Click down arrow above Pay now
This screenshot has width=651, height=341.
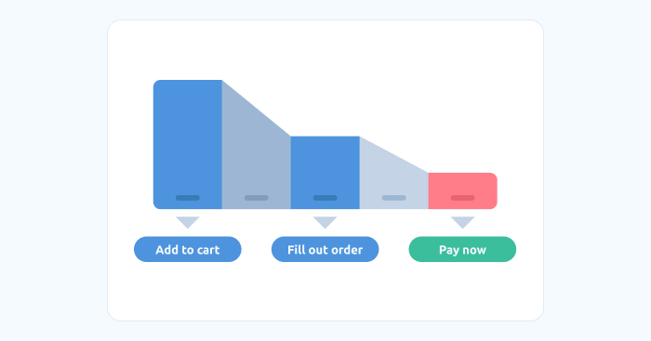(x=462, y=222)
